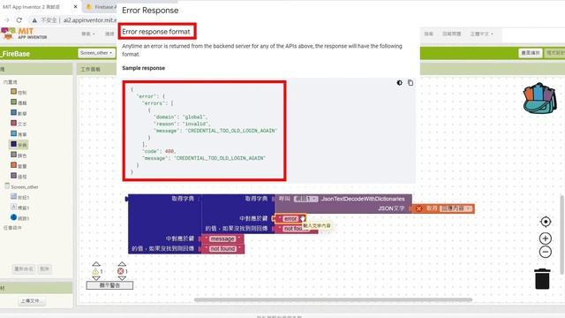Use the horizontal scrollbar of the workspace
The image size is (565, 318).
click(333, 299)
